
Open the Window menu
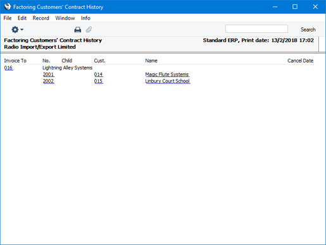pyautogui.click(x=65, y=18)
